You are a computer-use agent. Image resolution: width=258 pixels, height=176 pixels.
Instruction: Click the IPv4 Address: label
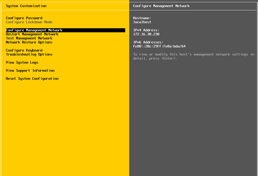[x=146, y=30]
